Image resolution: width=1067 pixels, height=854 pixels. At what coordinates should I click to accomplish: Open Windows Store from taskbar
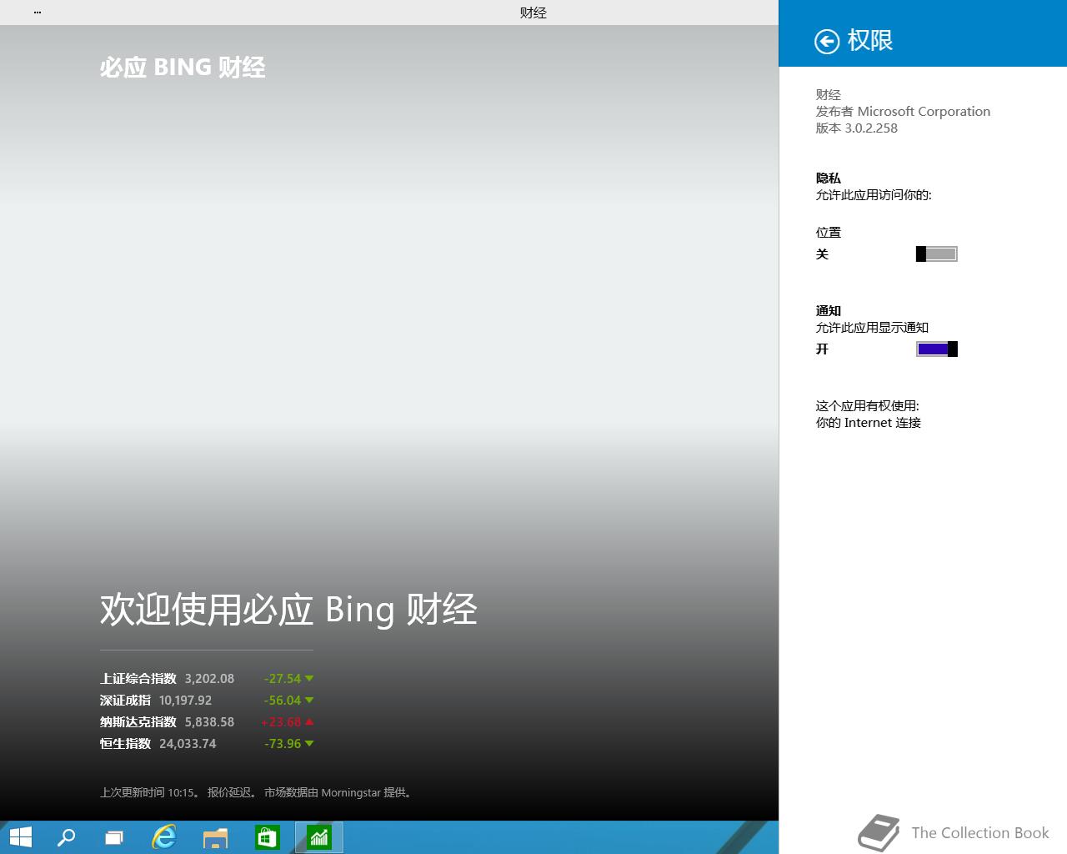pyautogui.click(x=267, y=837)
